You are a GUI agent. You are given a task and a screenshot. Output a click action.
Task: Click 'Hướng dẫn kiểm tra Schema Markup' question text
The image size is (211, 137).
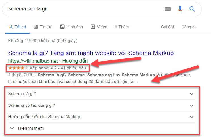44,117
